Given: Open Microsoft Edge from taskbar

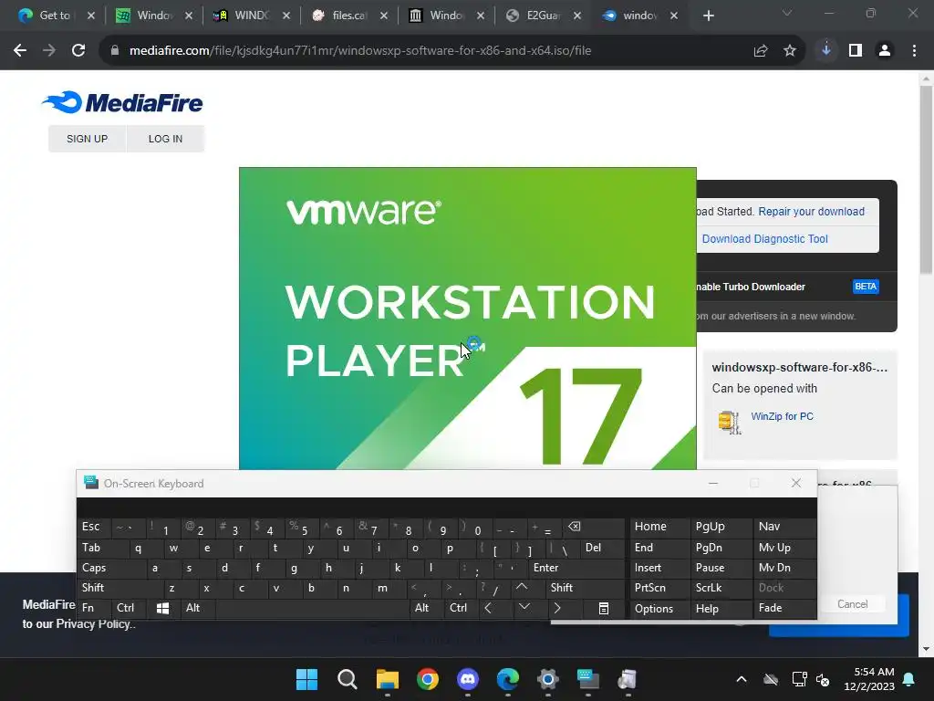Looking at the screenshot, I should click(x=507, y=679).
